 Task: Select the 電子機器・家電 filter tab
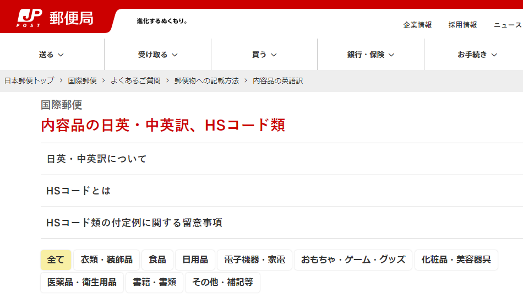[x=254, y=259]
